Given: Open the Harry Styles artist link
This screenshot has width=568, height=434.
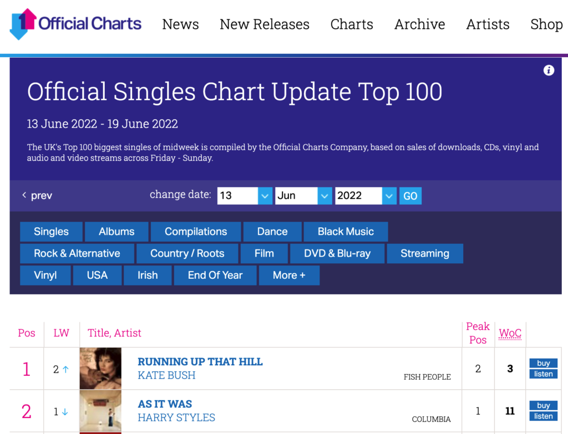Looking at the screenshot, I should pos(176,417).
